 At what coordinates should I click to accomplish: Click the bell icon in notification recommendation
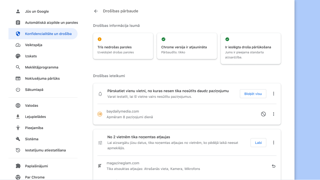(x=100, y=94)
